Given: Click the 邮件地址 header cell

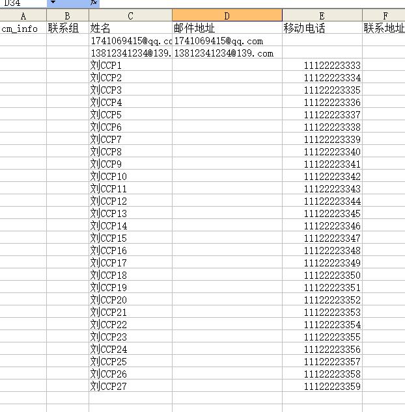Looking at the screenshot, I should pos(227,29).
